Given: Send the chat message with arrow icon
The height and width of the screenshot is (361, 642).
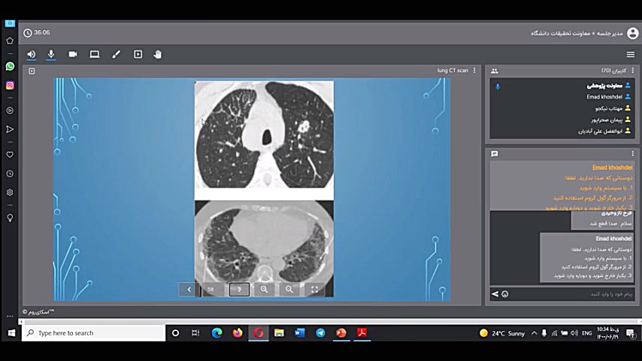Looking at the screenshot, I should pos(495,294).
